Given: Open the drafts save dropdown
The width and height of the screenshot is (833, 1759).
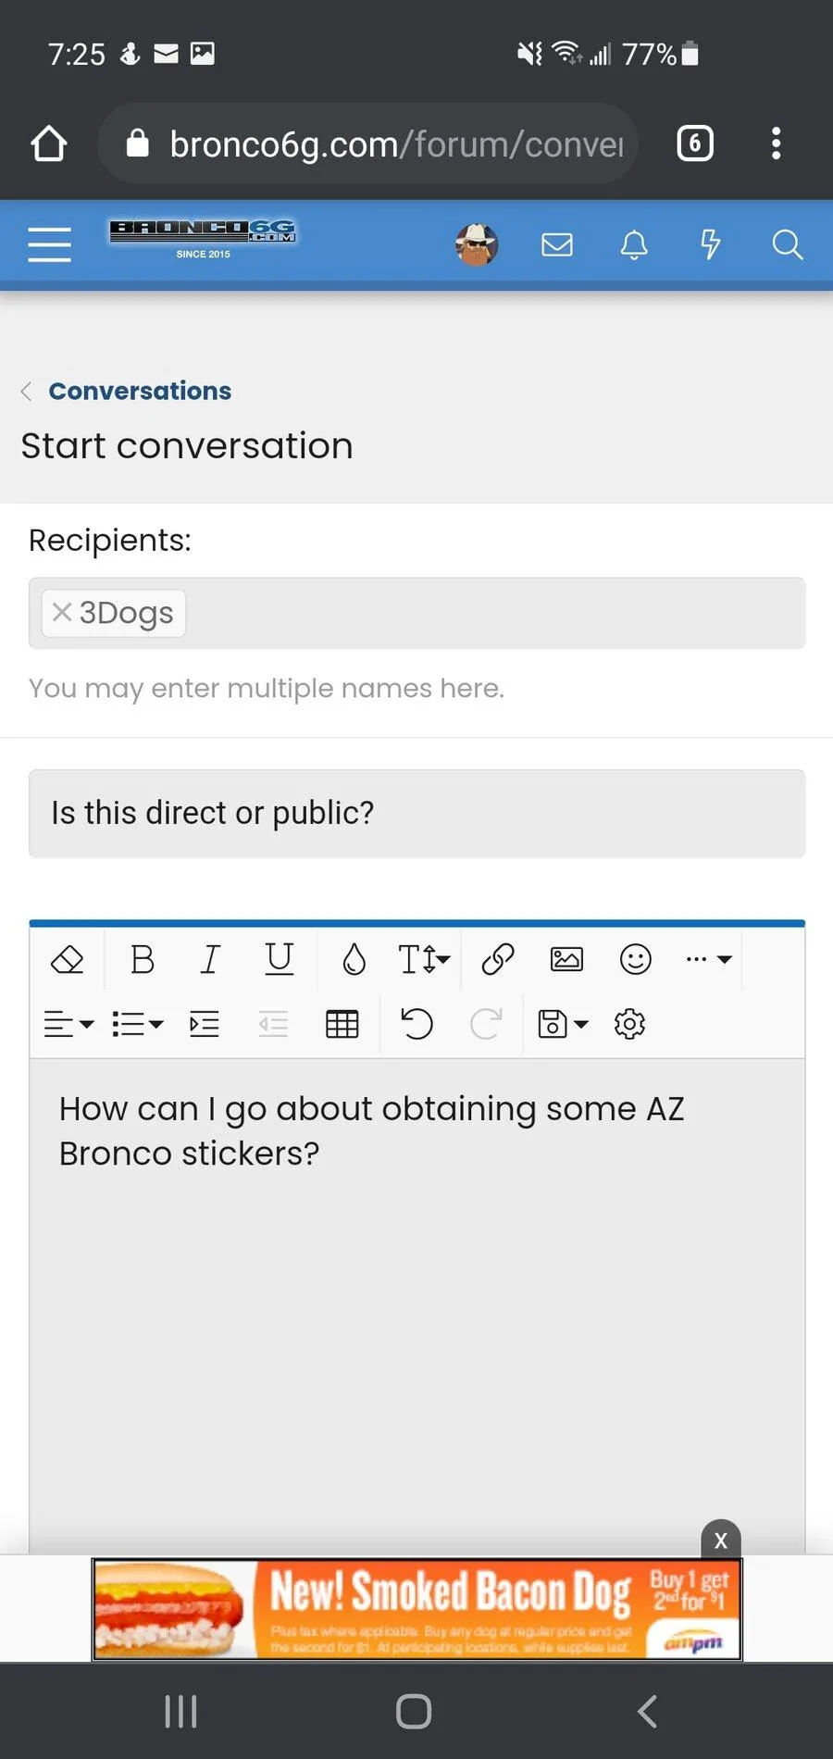Looking at the screenshot, I should coord(563,1024).
